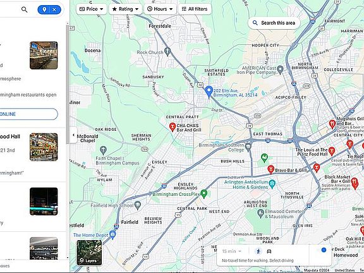Open the Hours filter dropdown
The image size is (364, 273).
point(160,9)
